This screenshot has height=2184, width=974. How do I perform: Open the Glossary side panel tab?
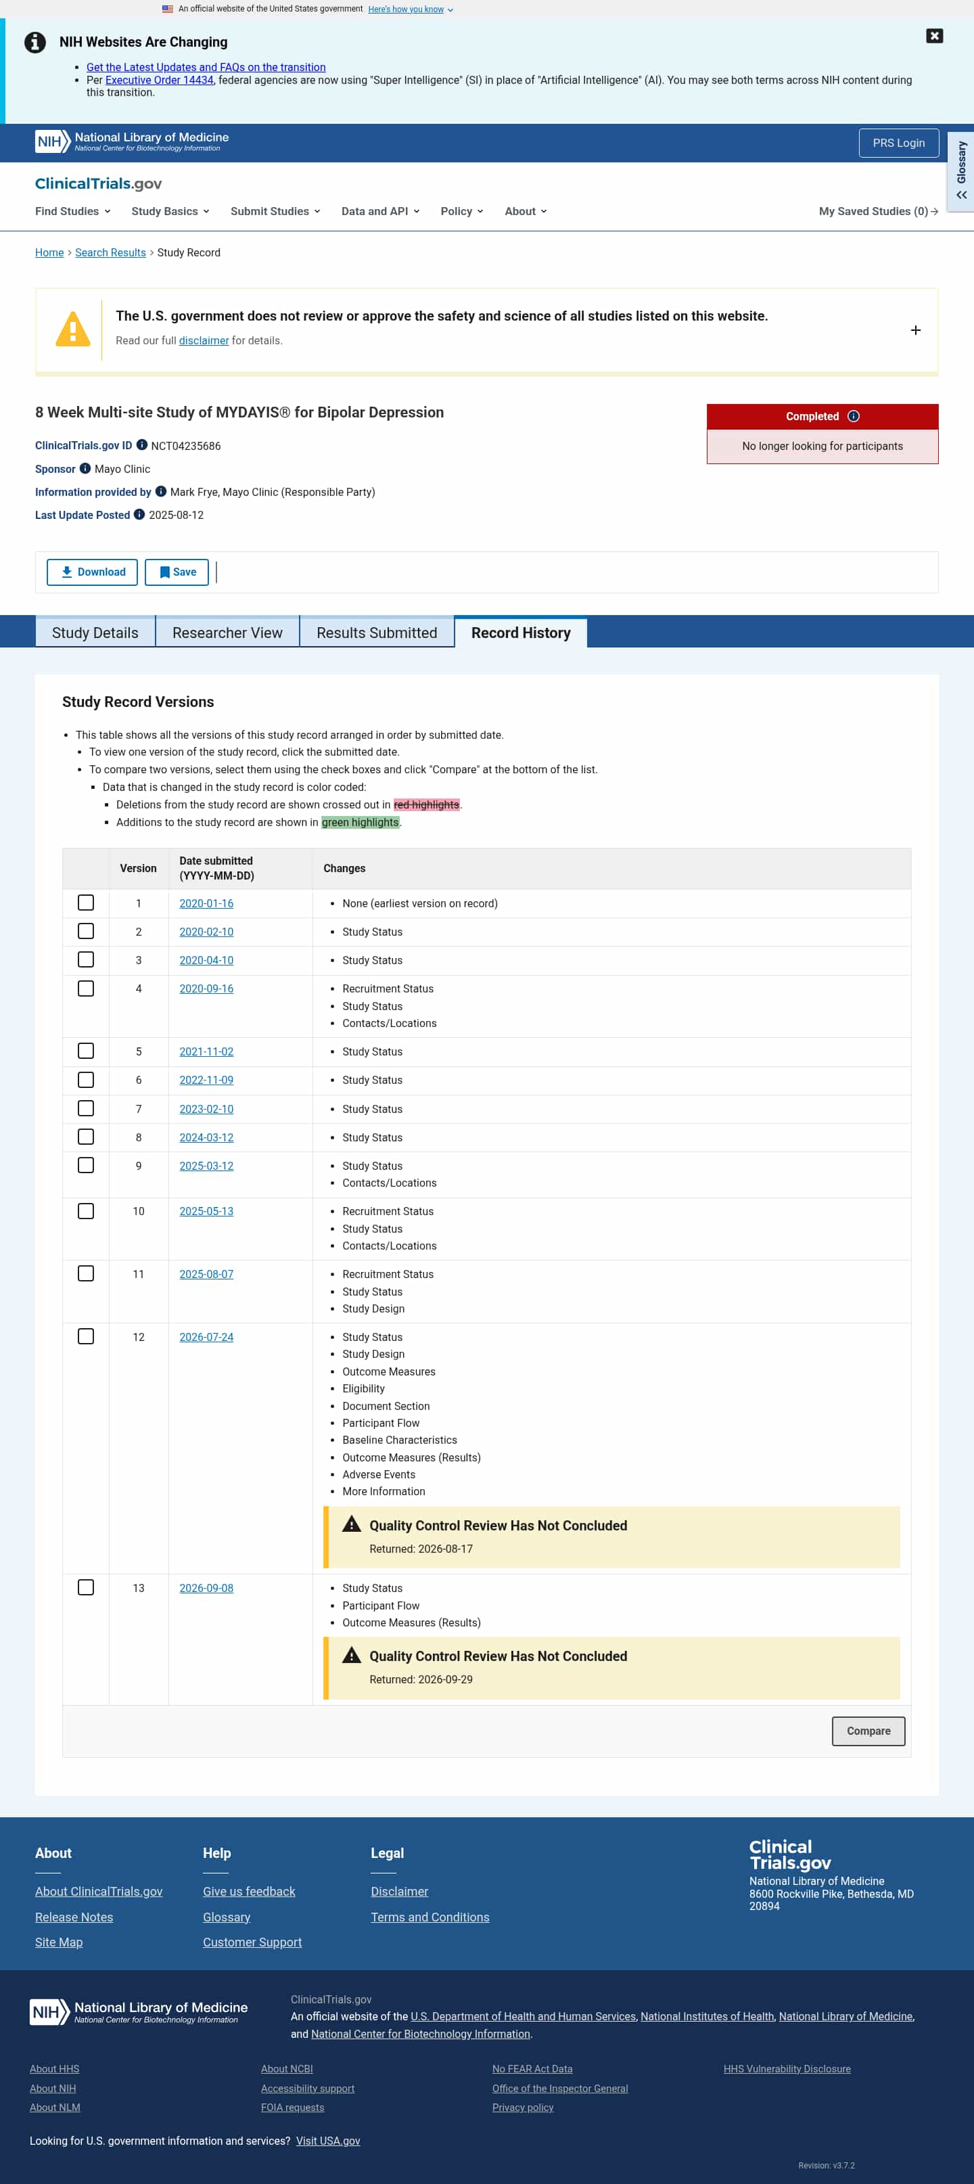(960, 171)
